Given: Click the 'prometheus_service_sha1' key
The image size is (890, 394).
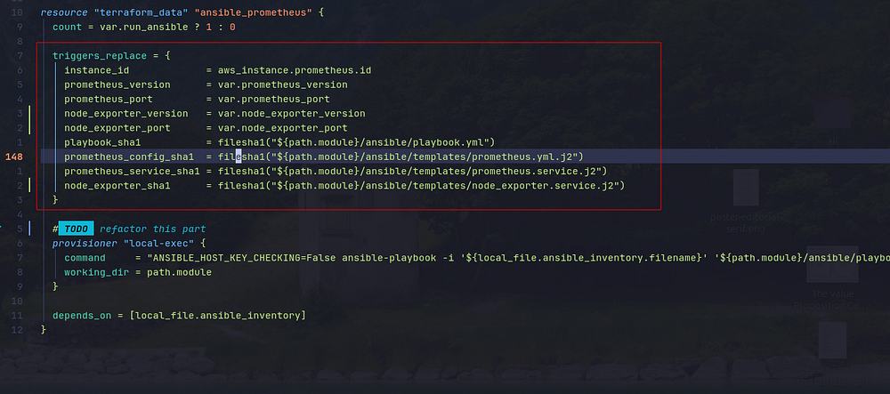Looking at the screenshot, I should 132,171.
